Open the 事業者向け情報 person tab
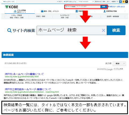The image size is (129, 115). tap(110, 11)
